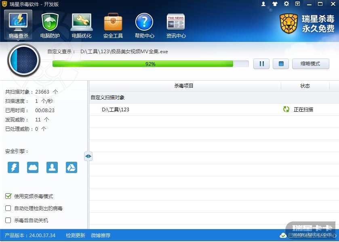Click the green refresh scanning status icon

point(286,109)
